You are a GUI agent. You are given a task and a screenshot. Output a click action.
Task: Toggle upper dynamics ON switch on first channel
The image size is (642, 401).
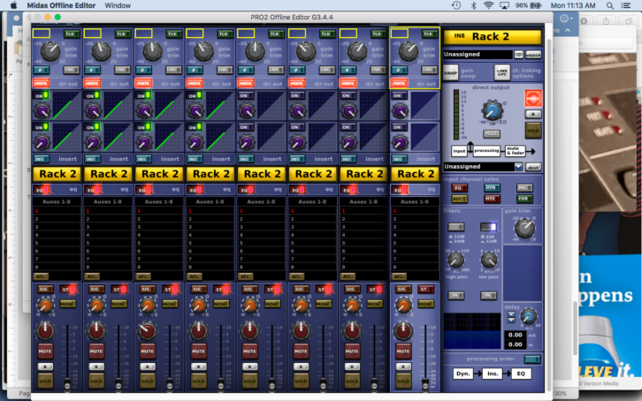(x=41, y=95)
